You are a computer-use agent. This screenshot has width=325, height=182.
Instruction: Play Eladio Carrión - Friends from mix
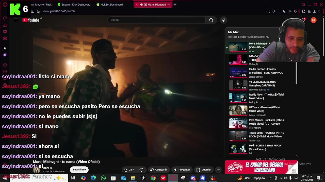(x=260, y=73)
